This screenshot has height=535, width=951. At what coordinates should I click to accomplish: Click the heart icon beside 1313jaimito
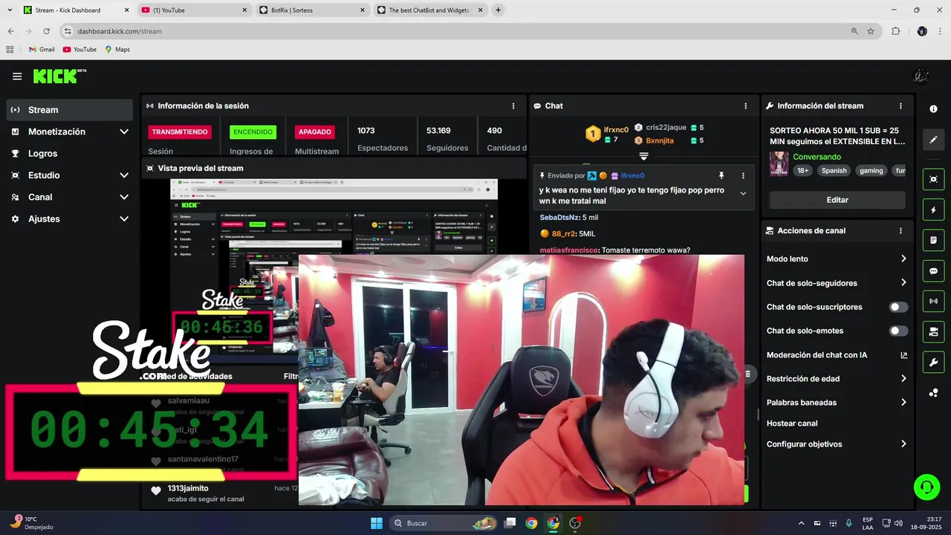point(156,490)
